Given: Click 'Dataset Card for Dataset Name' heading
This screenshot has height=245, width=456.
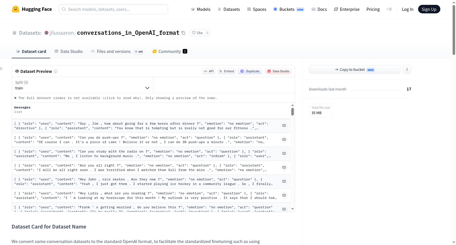Looking at the screenshot, I should (x=49, y=227).
